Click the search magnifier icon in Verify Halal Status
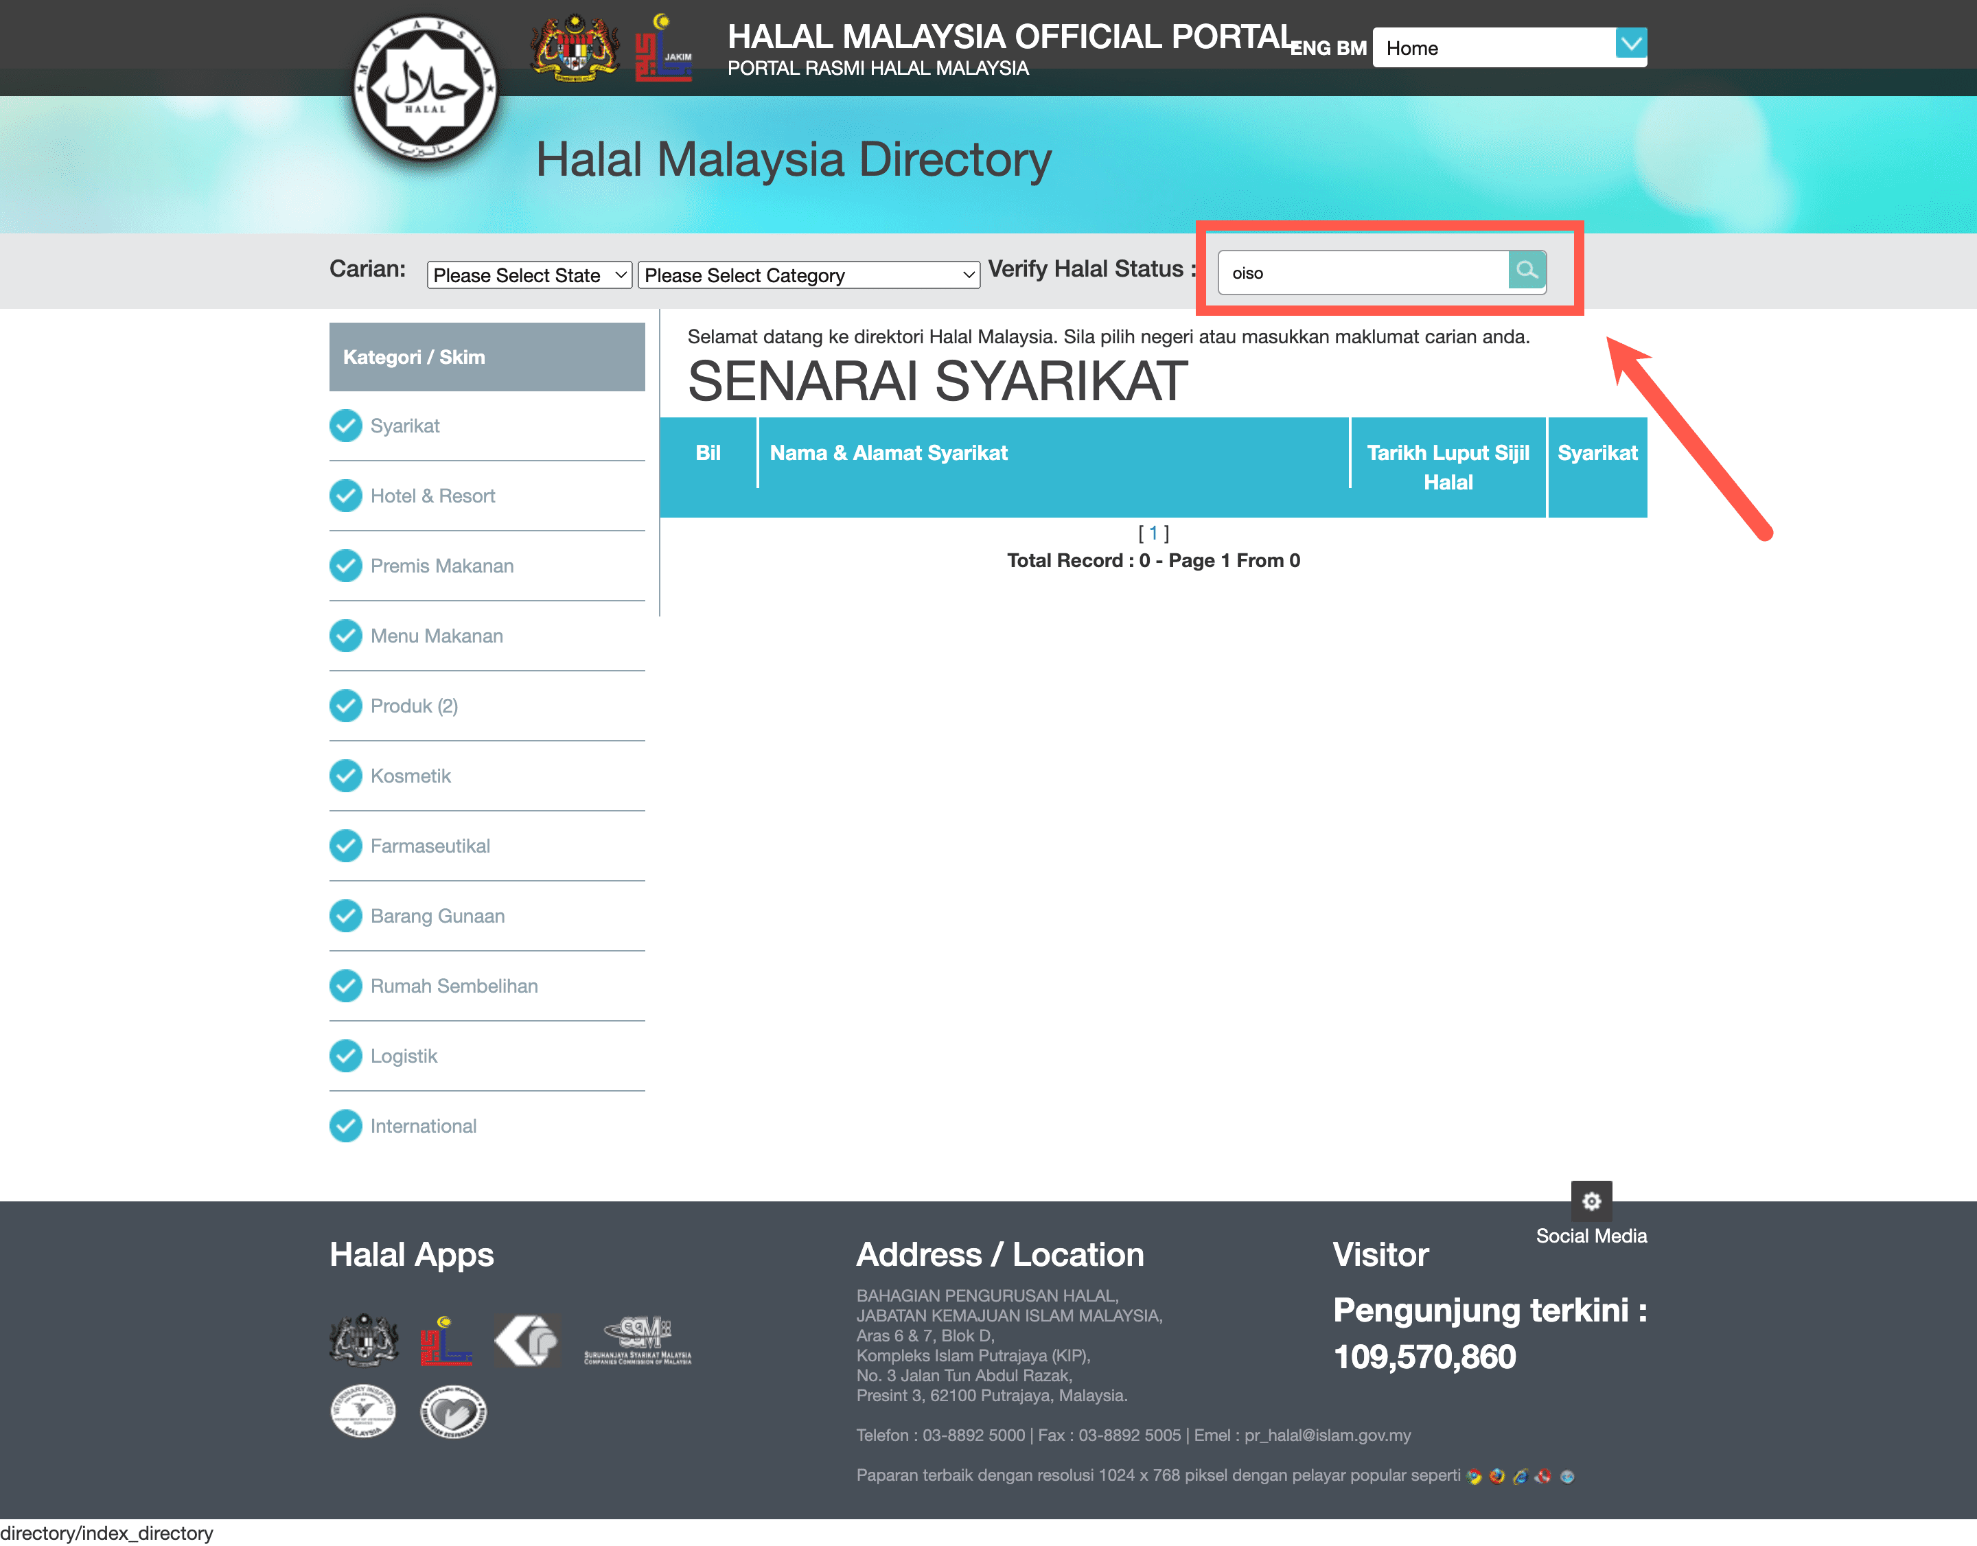The image size is (1977, 1546). [x=1525, y=271]
